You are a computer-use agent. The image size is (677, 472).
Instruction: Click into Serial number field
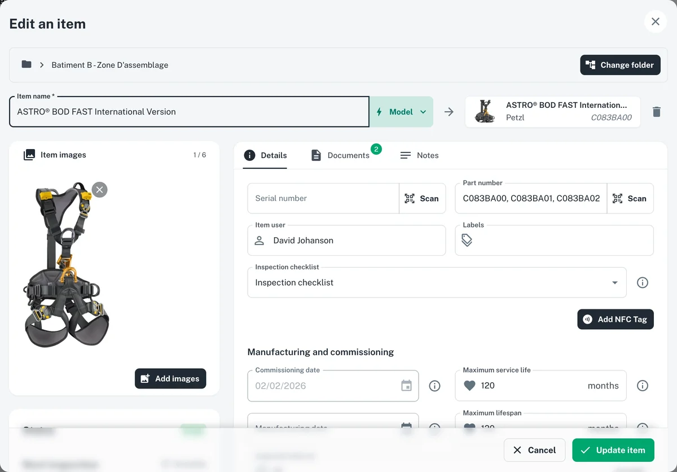tap(323, 198)
